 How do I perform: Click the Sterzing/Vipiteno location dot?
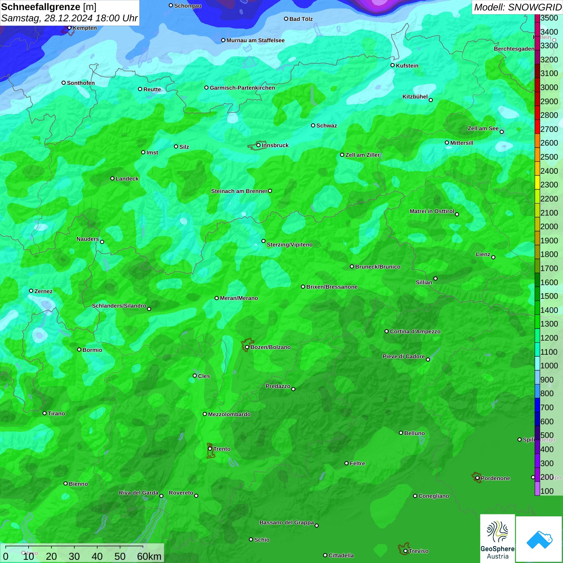coord(263,241)
